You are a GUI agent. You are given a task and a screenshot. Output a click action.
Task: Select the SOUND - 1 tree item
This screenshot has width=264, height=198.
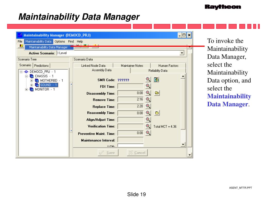(x=49, y=85)
